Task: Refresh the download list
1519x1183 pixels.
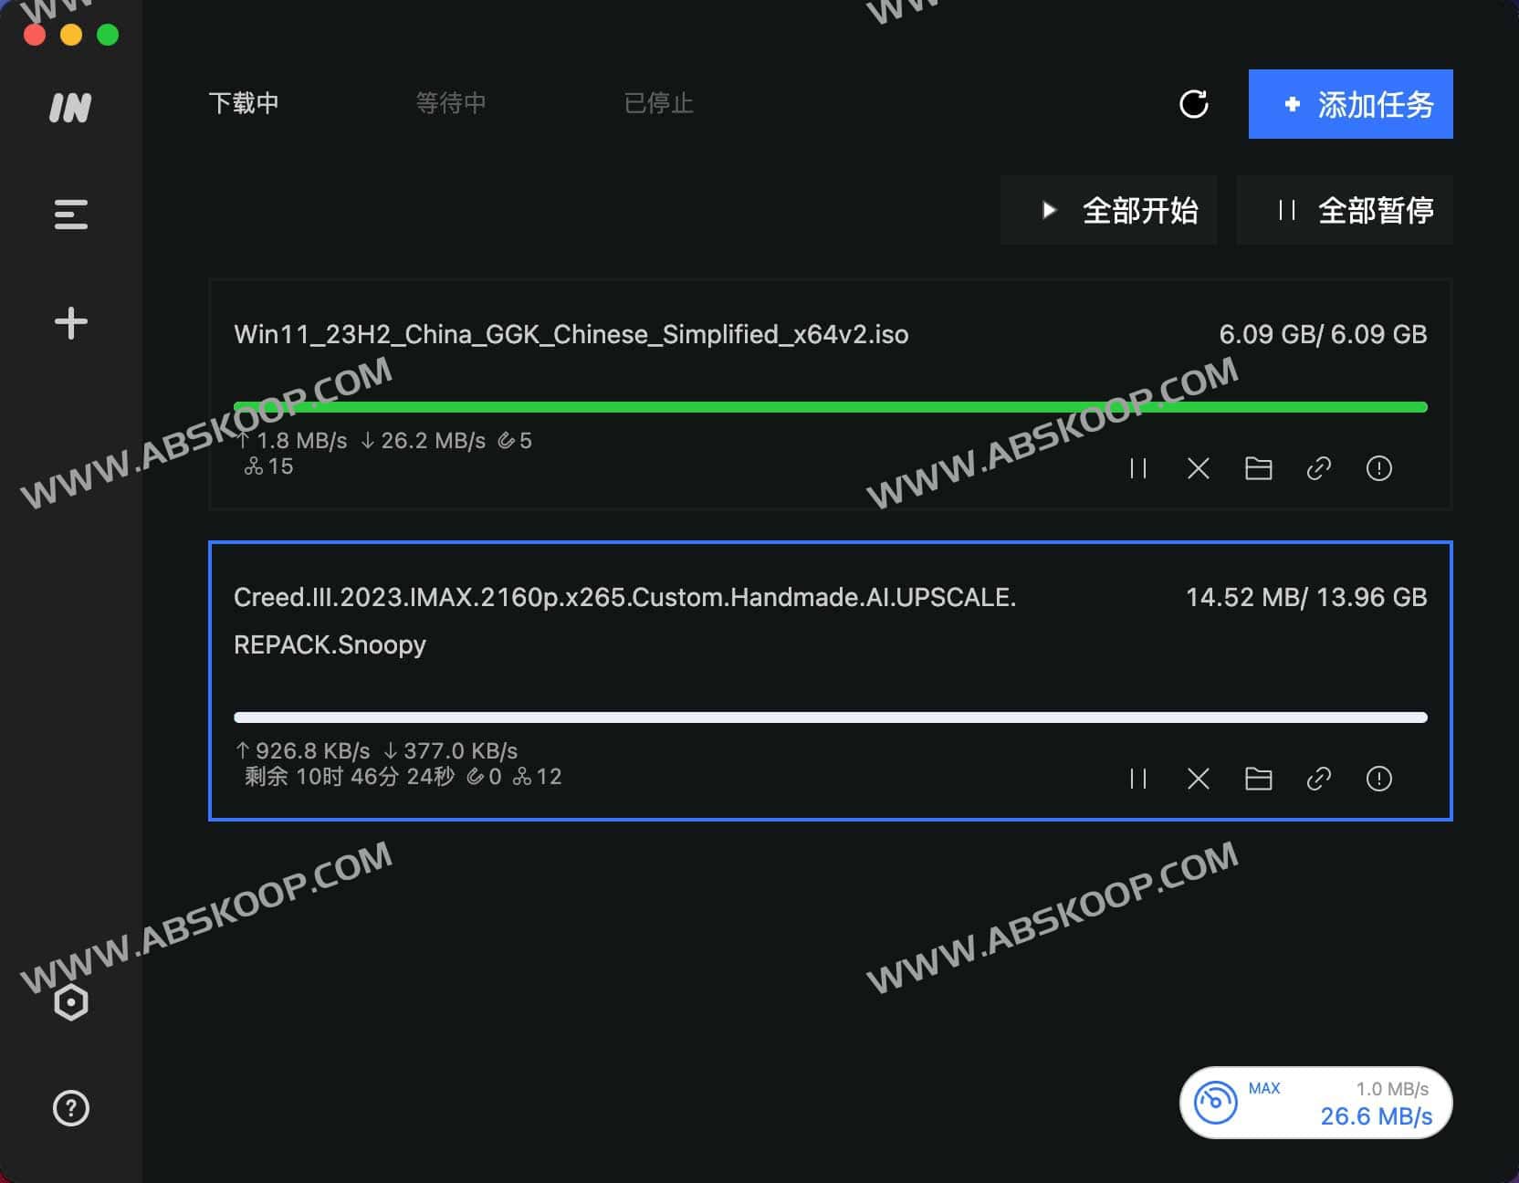Action: click(1194, 104)
